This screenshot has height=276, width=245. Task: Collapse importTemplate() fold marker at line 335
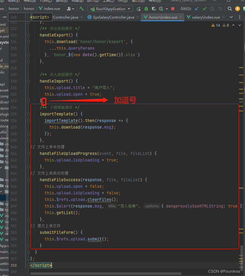click(28, 114)
